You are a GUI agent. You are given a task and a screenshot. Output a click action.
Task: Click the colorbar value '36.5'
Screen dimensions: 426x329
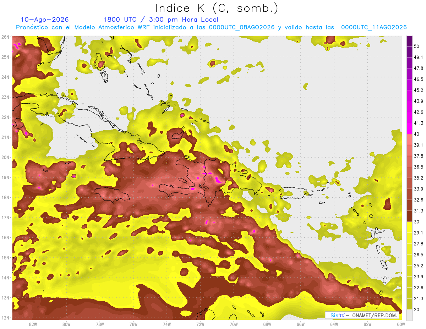[418, 167]
